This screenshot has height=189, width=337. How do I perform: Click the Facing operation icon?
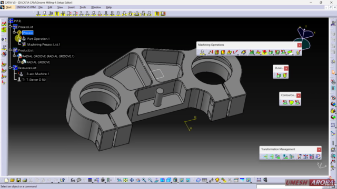tap(223, 52)
